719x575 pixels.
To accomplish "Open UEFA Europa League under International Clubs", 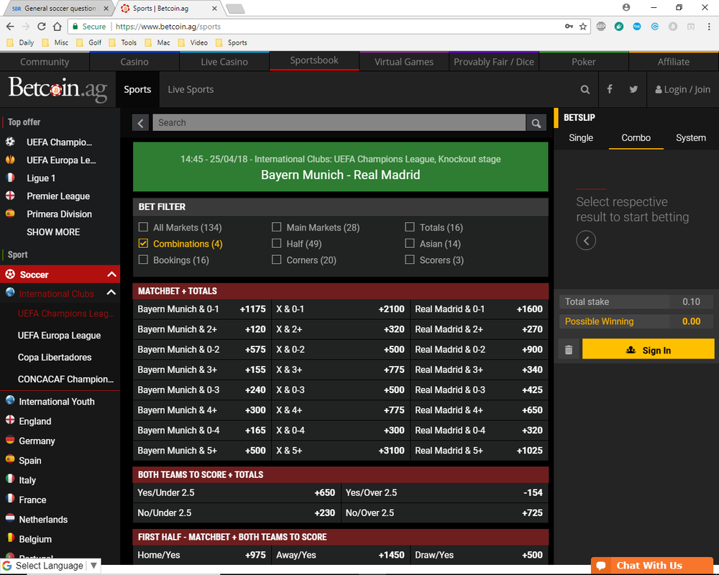I will [x=59, y=335].
